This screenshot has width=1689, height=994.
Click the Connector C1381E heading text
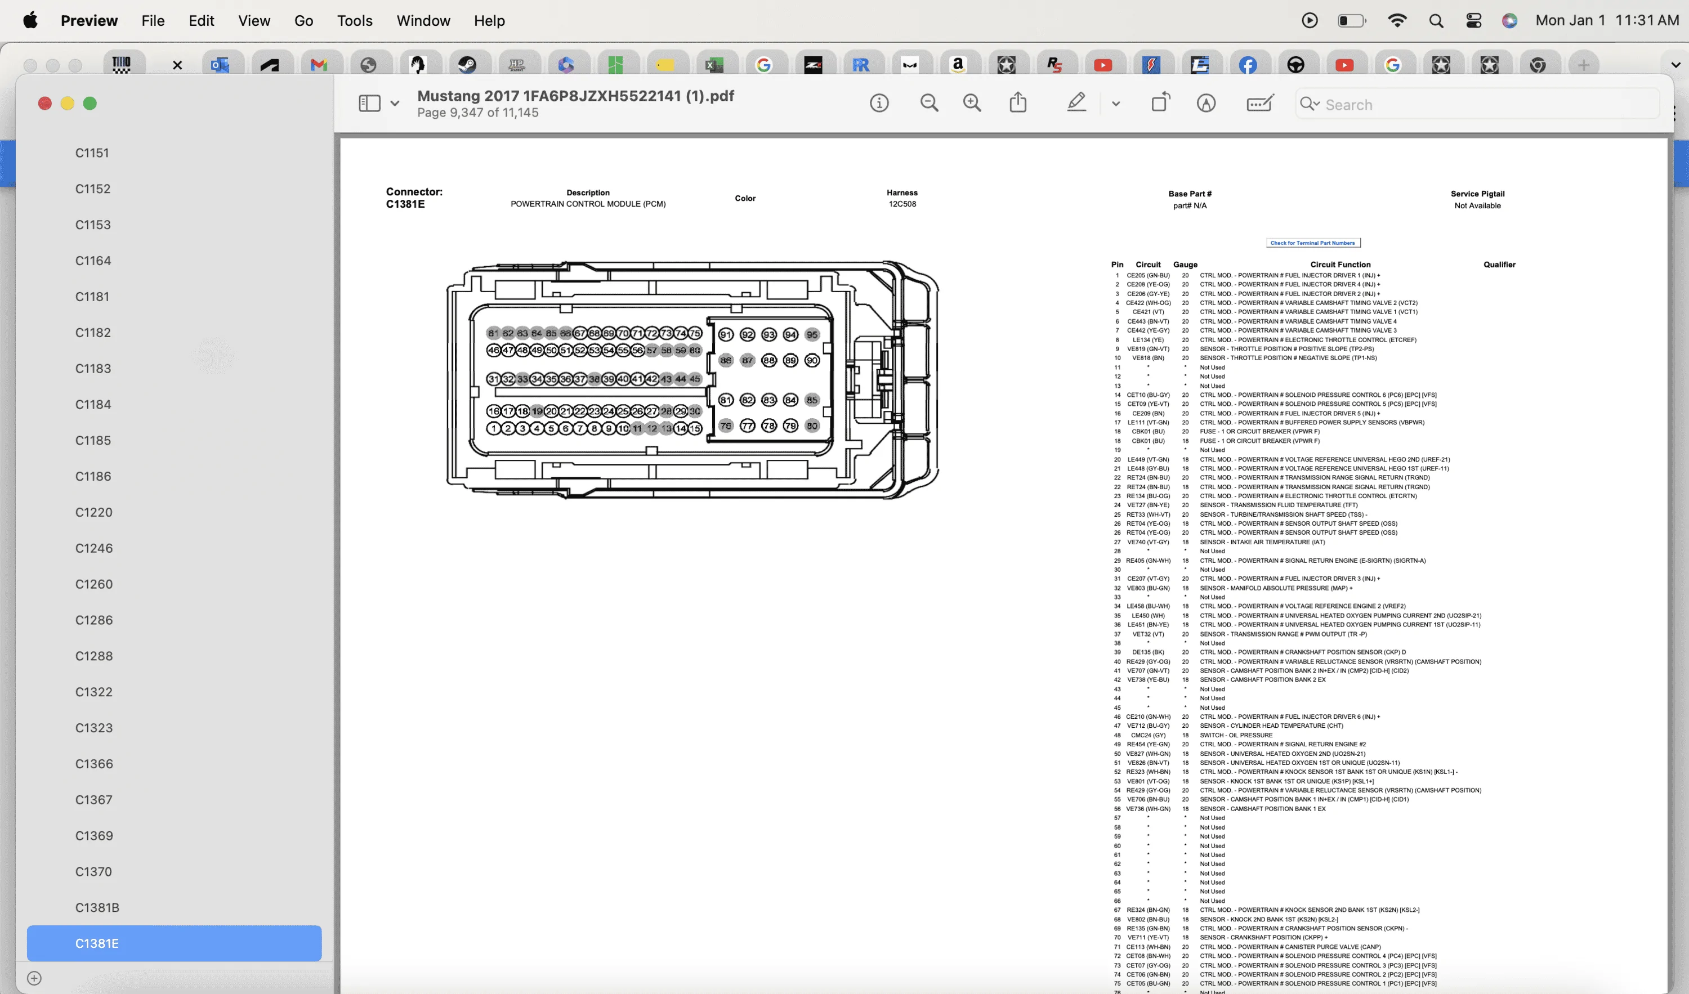[414, 198]
